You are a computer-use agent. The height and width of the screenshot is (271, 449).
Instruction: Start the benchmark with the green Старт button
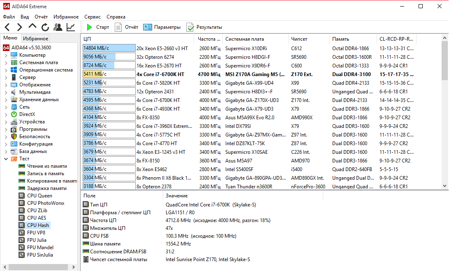[x=98, y=27]
